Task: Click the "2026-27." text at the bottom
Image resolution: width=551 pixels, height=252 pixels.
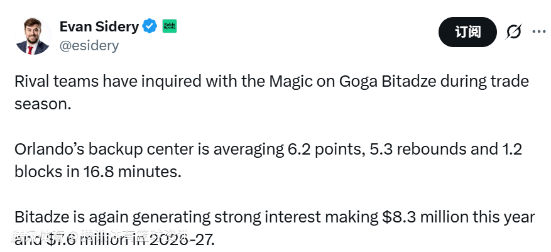Action: click(182, 239)
